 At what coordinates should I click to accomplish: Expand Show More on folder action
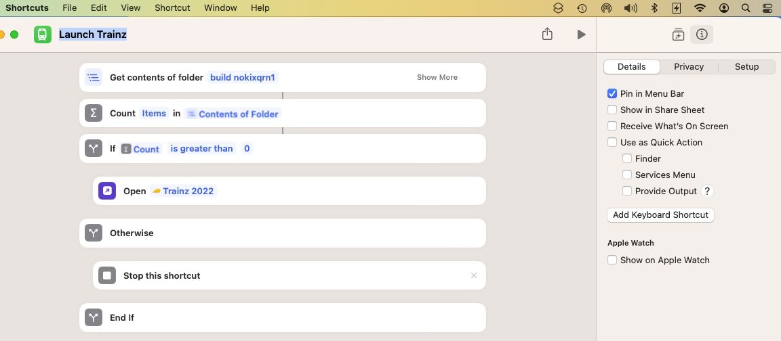(x=437, y=77)
